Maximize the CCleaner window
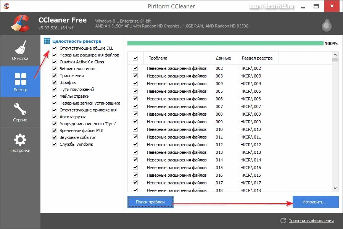Image resolution: width=343 pixels, height=229 pixels. 316,6
